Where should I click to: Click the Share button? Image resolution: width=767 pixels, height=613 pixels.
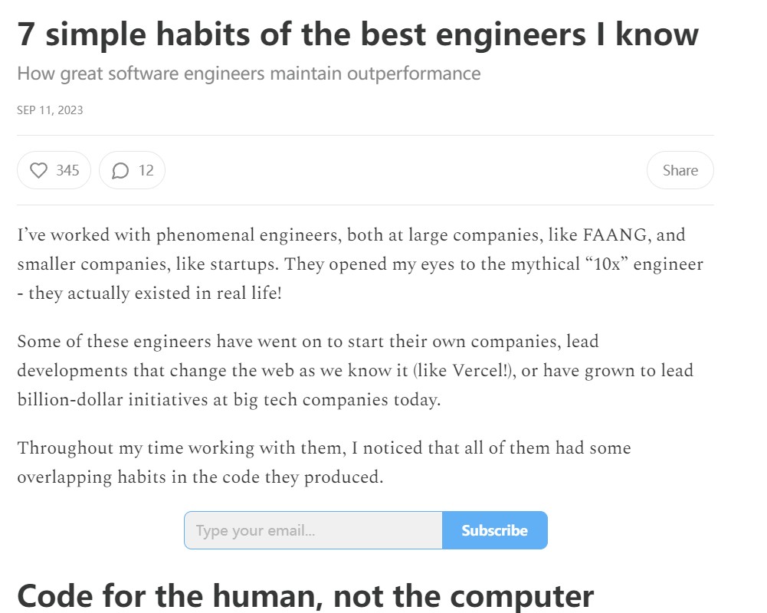680,170
